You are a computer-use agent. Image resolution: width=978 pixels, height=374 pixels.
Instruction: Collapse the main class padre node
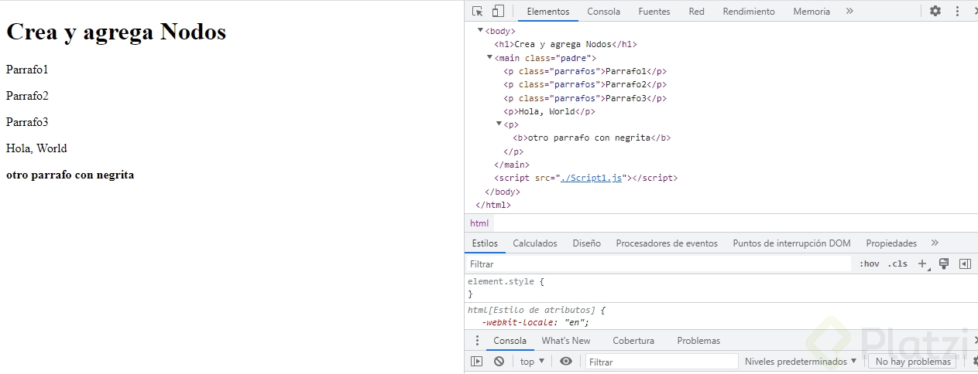tap(489, 57)
